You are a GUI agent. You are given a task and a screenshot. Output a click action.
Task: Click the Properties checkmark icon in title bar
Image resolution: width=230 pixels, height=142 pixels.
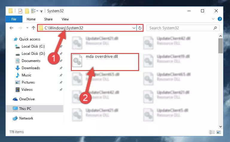(20, 11)
